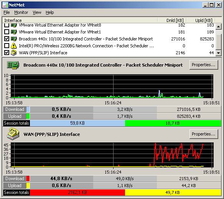The width and height of the screenshot is (224, 199).
Task: Click interface list scroll up arrow
Action: [x=219, y=27]
